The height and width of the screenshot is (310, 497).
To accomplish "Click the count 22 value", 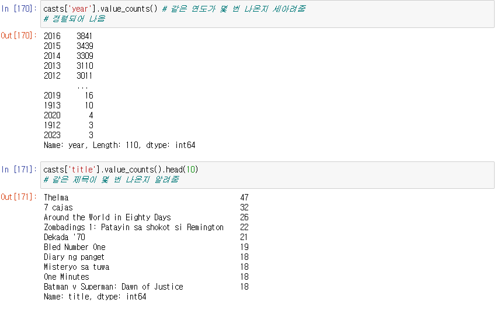I will point(244,227).
